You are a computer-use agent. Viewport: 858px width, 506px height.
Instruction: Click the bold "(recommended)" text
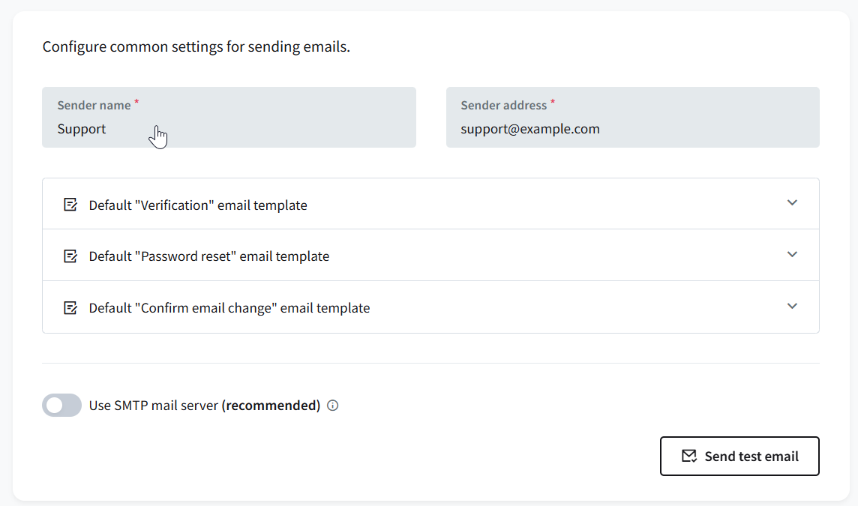point(271,406)
